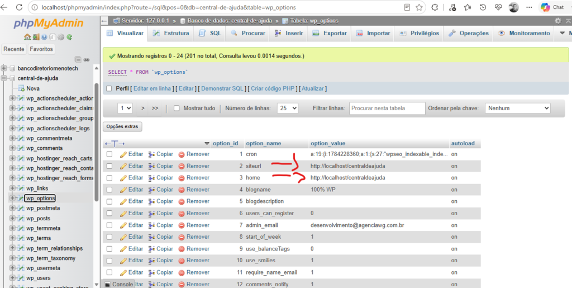Switch to the Procurar tab
The width and height of the screenshot is (572, 288).
pyautogui.click(x=249, y=33)
